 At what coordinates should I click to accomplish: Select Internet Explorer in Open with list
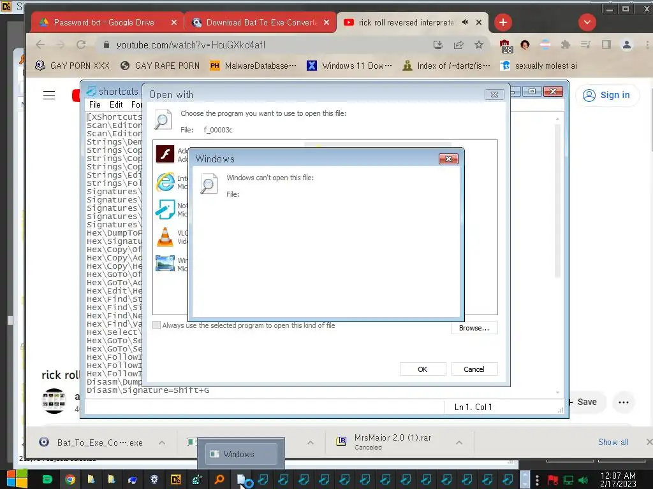tap(165, 182)
